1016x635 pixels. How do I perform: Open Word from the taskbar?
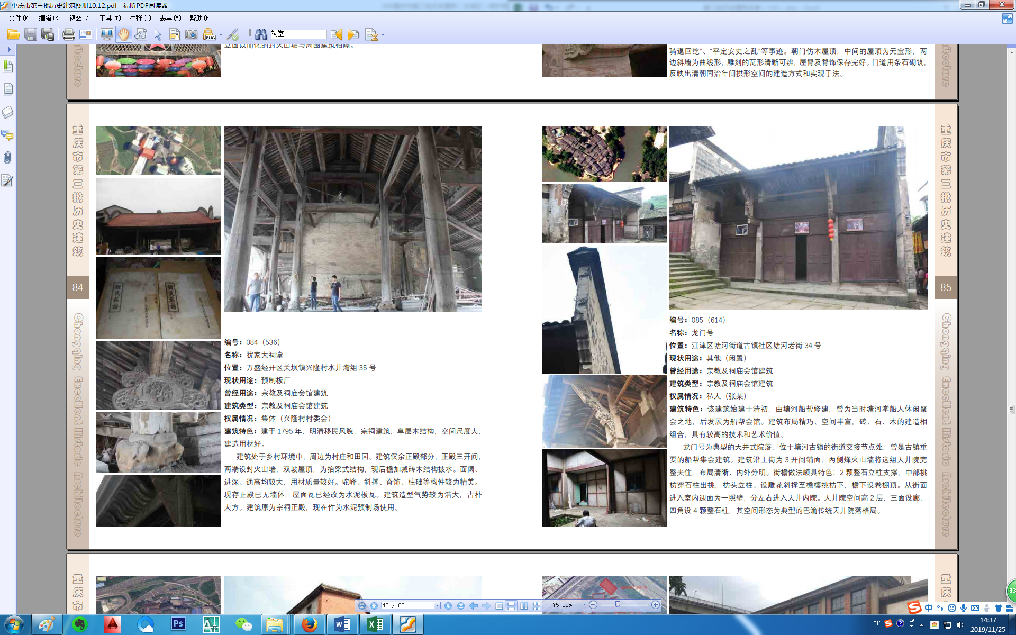[342, 624]
